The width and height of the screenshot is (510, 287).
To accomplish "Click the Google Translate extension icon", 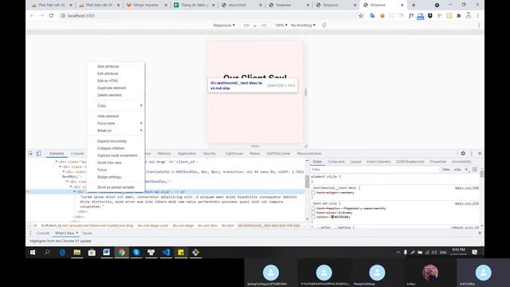I will click(372, 16).
